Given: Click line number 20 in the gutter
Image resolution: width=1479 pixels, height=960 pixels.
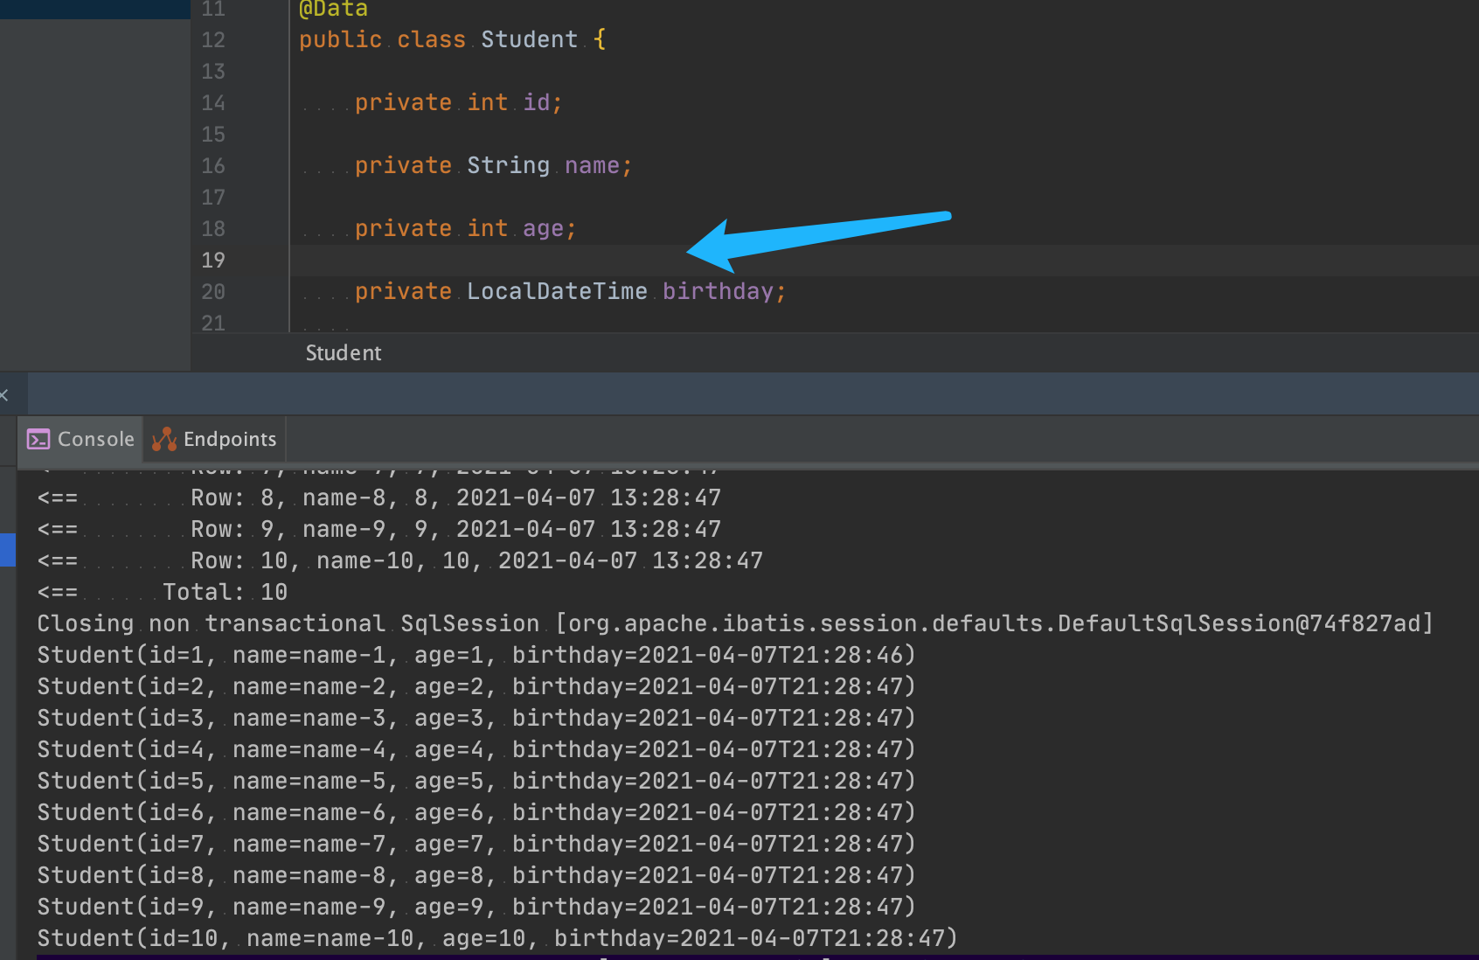Looking at the screenshot, I should click(213, 292).
